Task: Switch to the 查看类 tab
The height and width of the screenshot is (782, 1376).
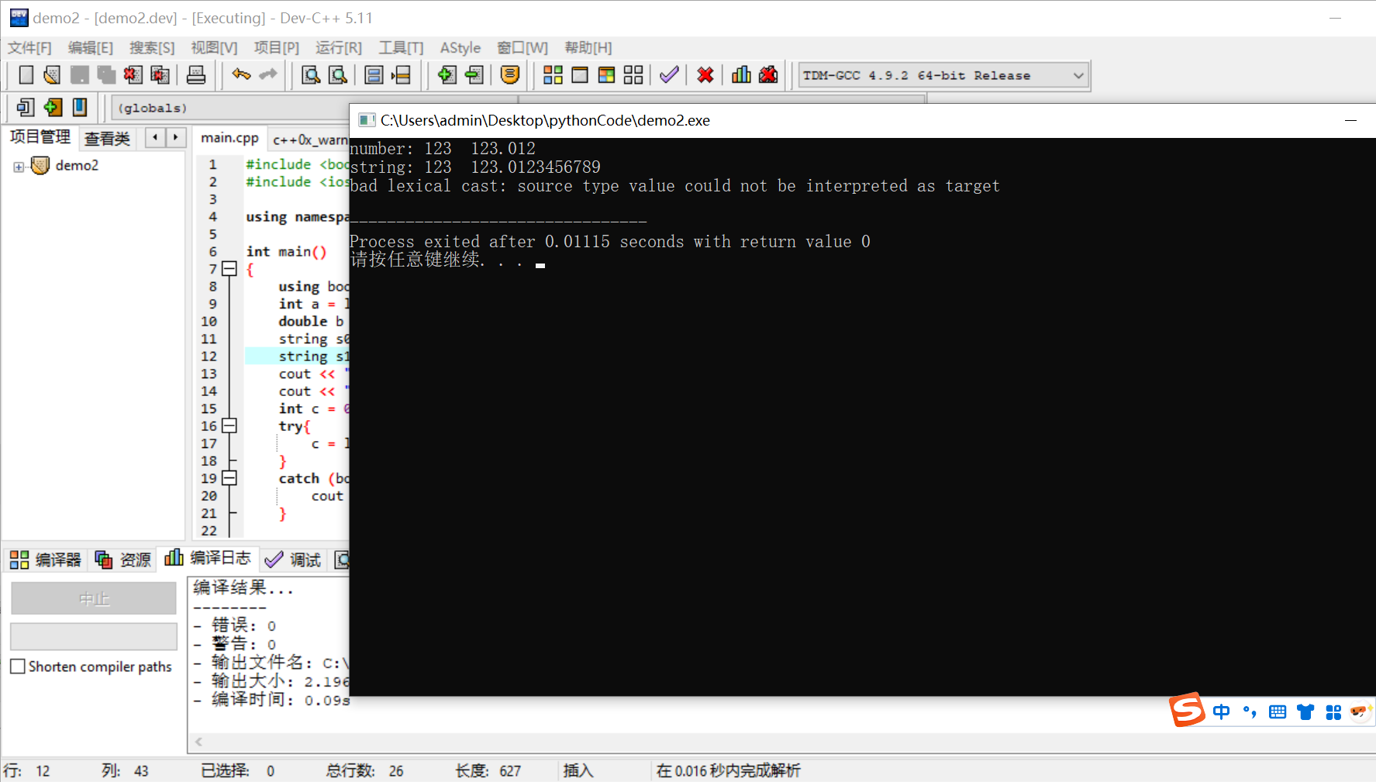Action: (107, 138)
